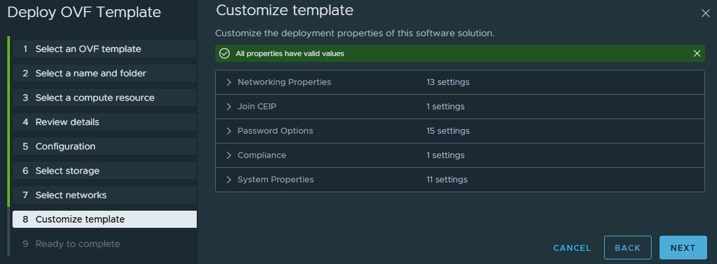
Task: Click the green checkmark success icon
Action: click(x=224, y=53)
